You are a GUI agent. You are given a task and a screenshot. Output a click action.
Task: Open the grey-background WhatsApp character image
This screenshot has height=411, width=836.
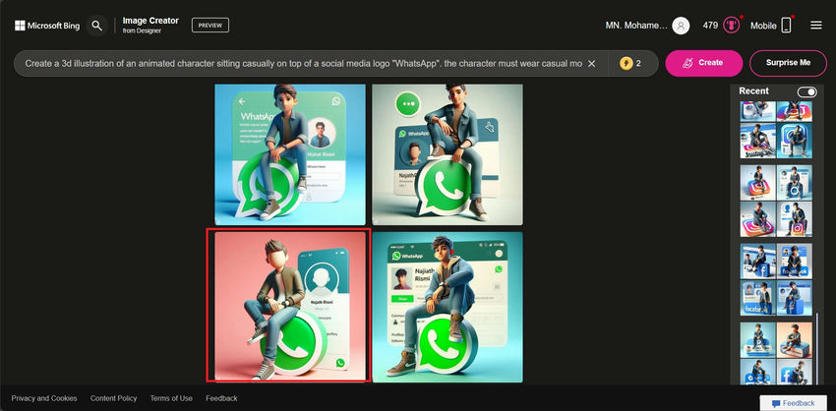coord(448,154)
